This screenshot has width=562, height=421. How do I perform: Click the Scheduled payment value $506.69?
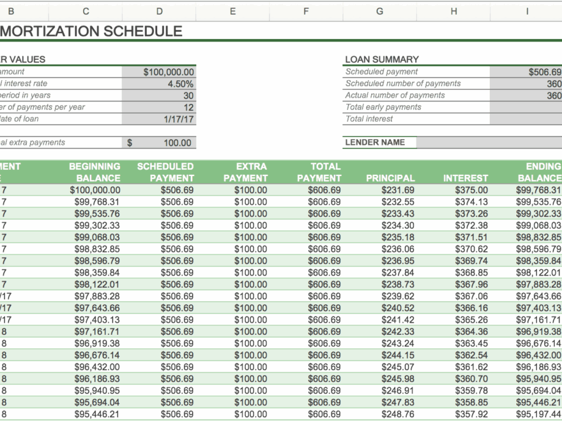(x=526, y=72)
